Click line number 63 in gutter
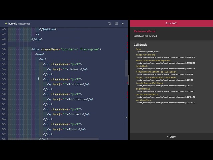Image resolution: width=213 pixels, height=160 pixels. pyautogui.click(x=4, y=114)
